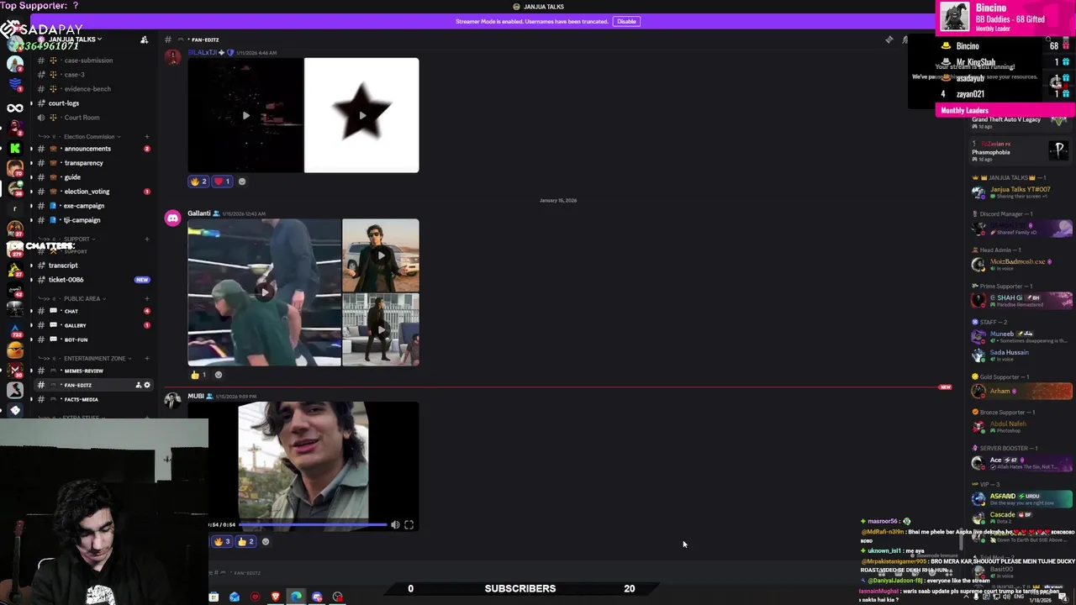The width and height of the screenshot is (1076, 605).
Task: Open Microsoft Edge in the taskbar
Action: [x=296, y=597]
